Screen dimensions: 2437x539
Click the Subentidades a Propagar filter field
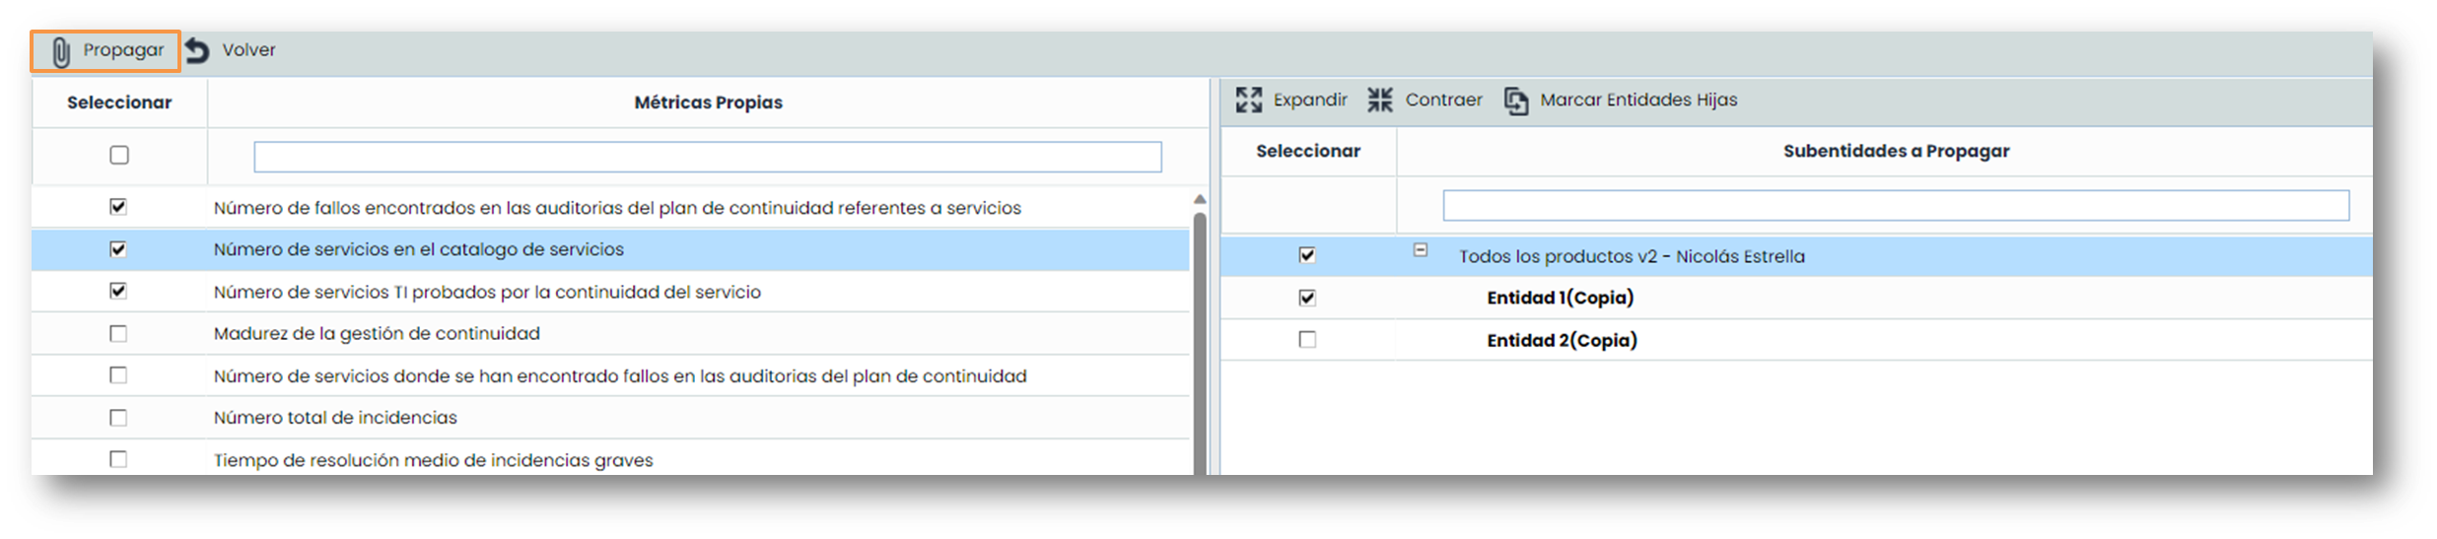pyautogui.click(x=1895, y=205)
